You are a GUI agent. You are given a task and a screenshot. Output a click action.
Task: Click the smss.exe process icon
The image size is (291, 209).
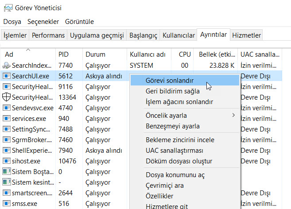[x=7, y=203]
